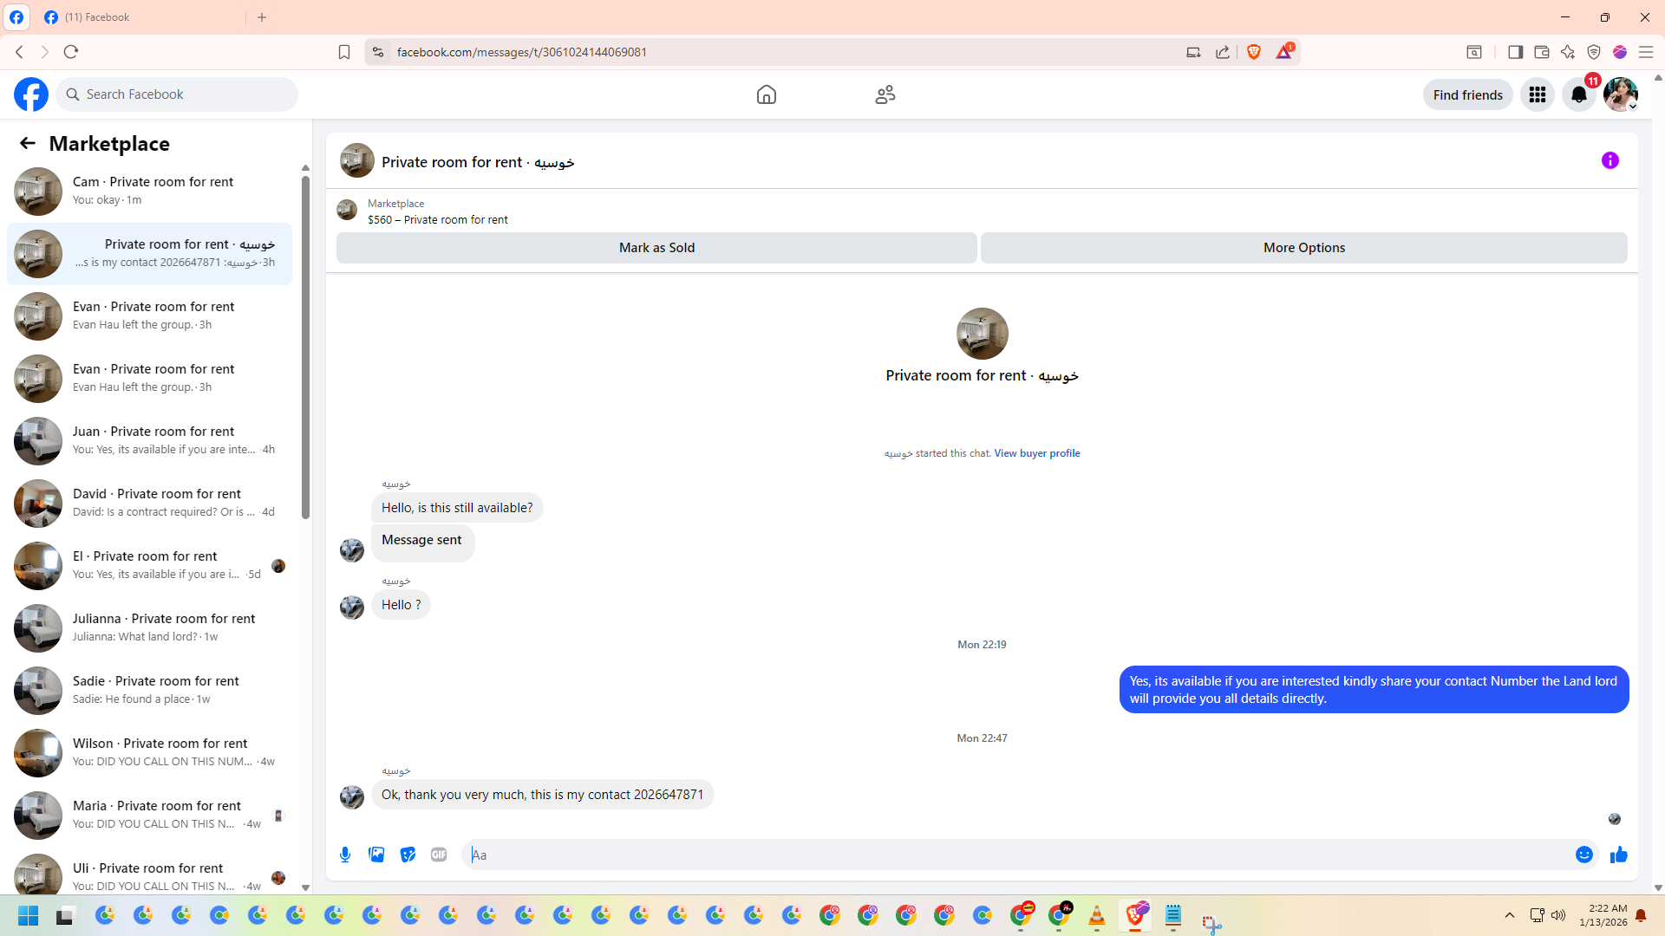Go back from Marketplace chats list

[x=28, y=143]
